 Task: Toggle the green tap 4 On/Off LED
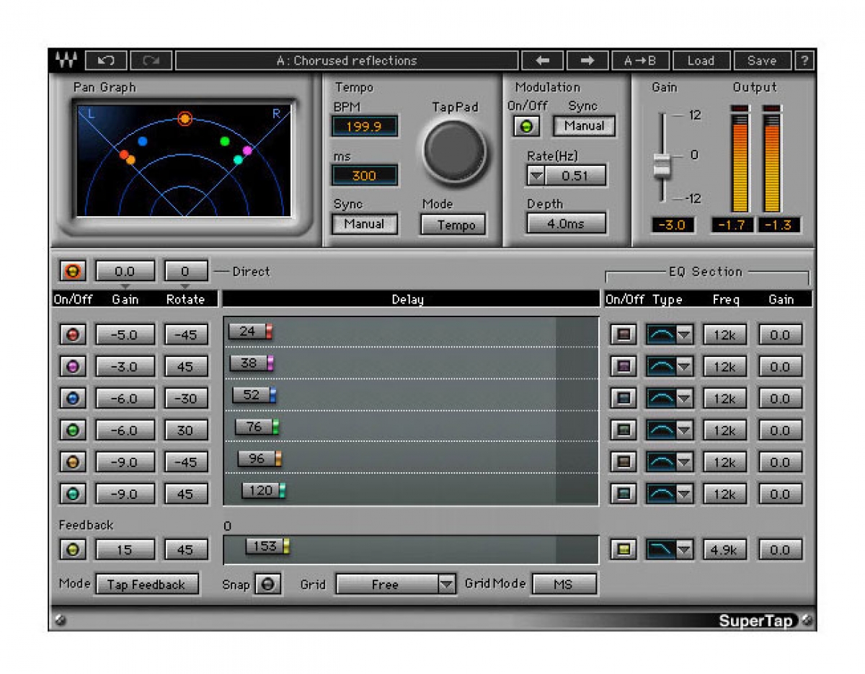[x=73, y=430]
